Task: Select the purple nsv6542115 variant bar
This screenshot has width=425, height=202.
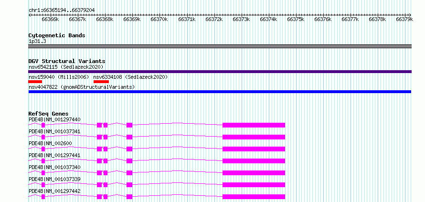Action: (220, 72)
